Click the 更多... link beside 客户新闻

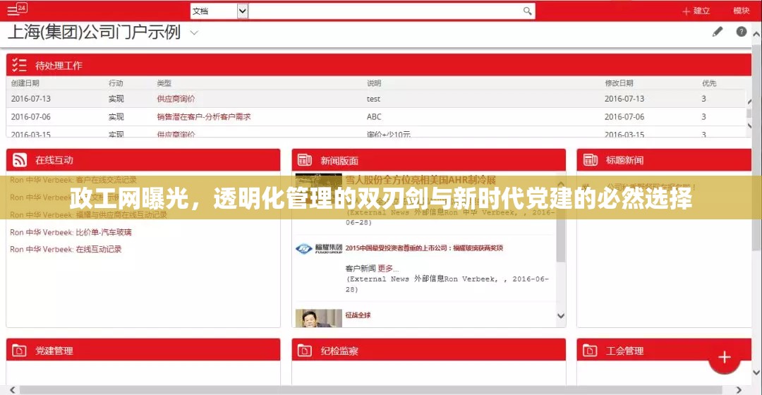coord(388,268)
